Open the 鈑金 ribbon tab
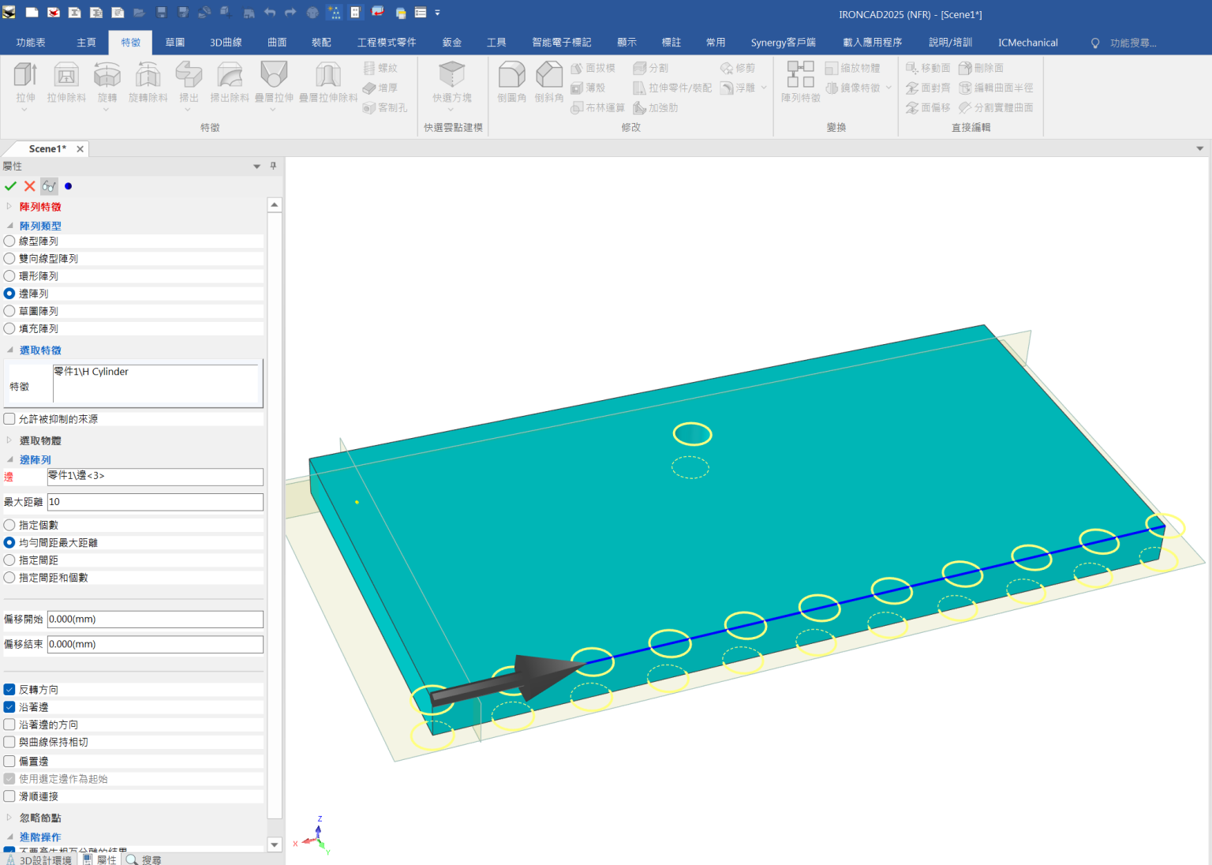Screen dimensions: 1212x865 tap(451, 42)
